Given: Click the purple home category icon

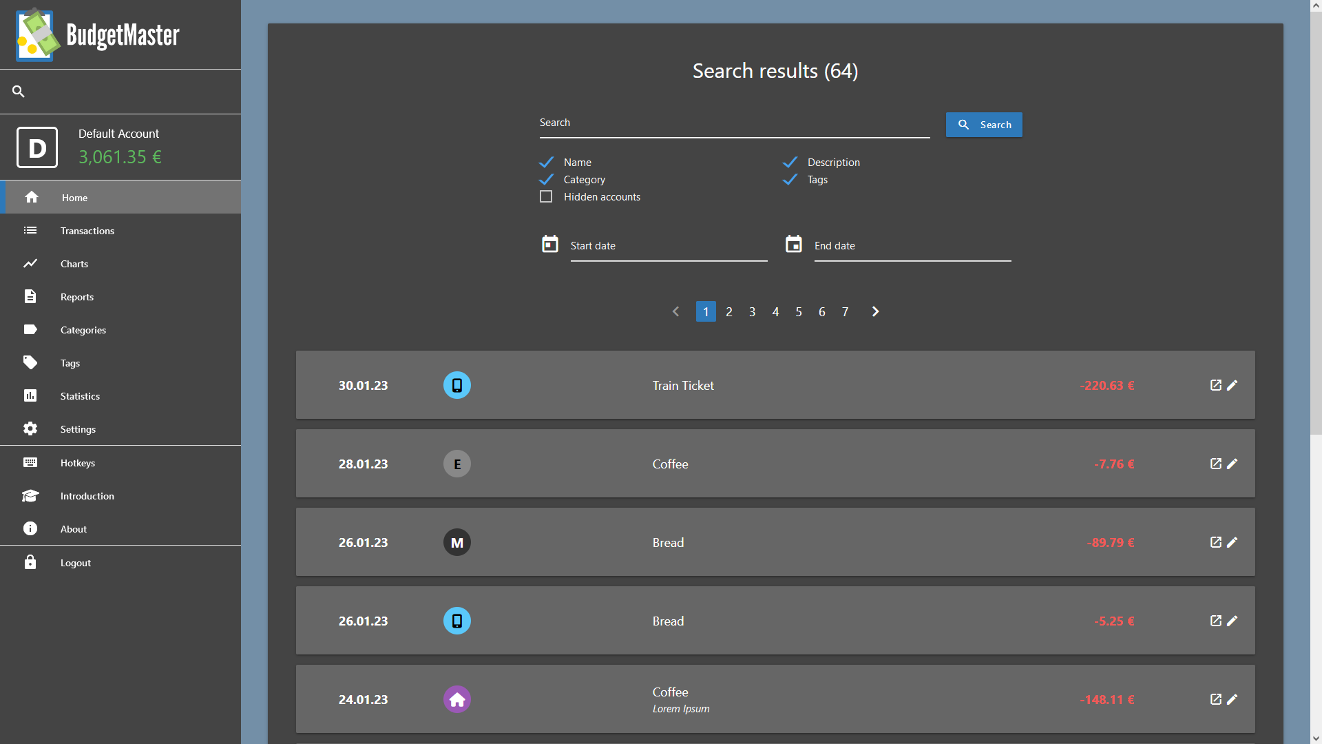Looking at the screenshot, I should pos(457,699).
